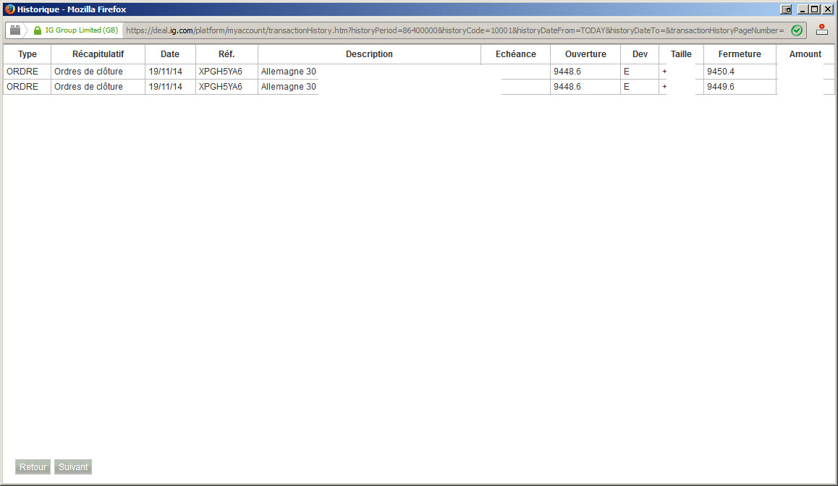The height and width of the screenshot is (486, 838).
Task: Click the window pin icon in the title bar
Action: (x=786, y=9)
